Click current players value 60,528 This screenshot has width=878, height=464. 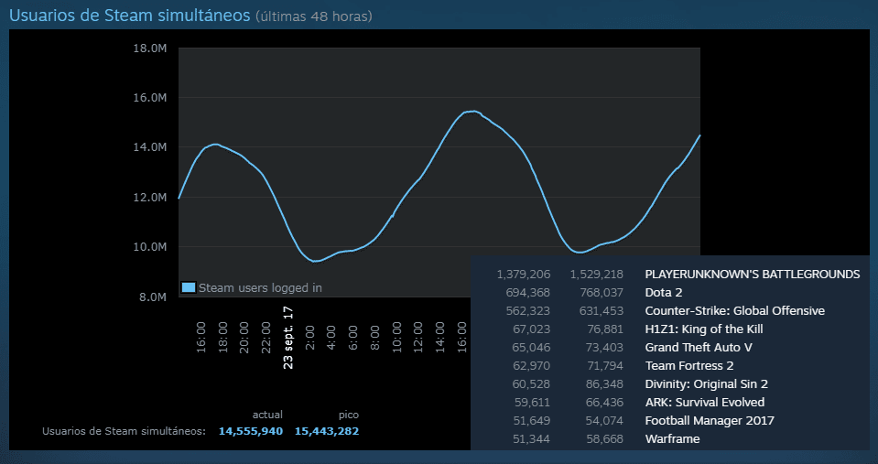[x=531, y=384]
